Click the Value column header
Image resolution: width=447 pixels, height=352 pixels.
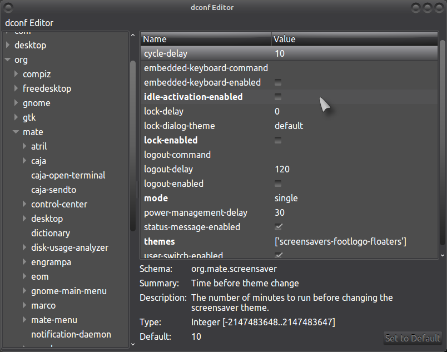(x=355, y=39)
